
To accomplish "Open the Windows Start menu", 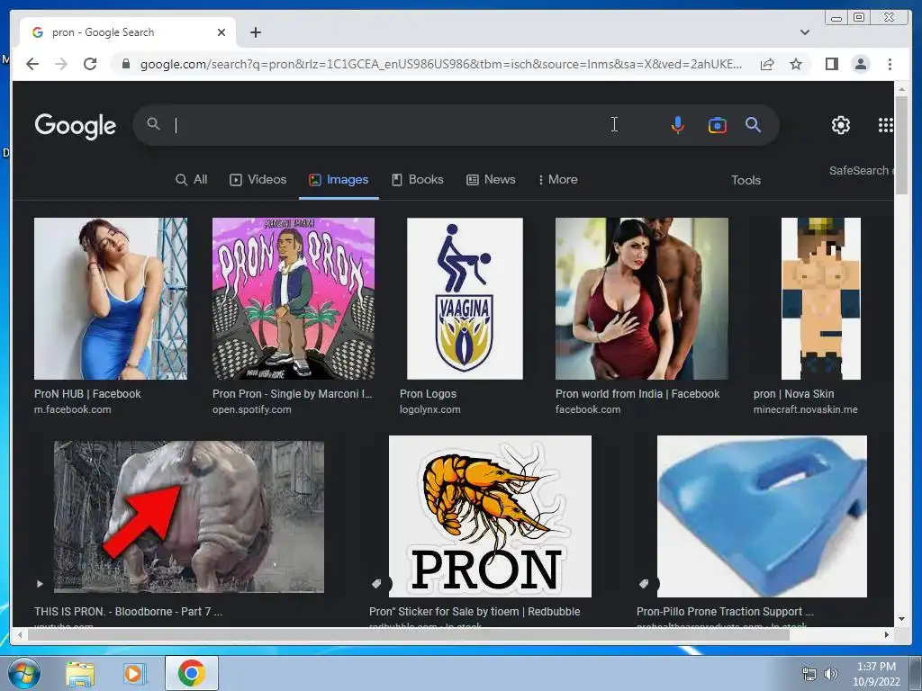I will [23, 673].
